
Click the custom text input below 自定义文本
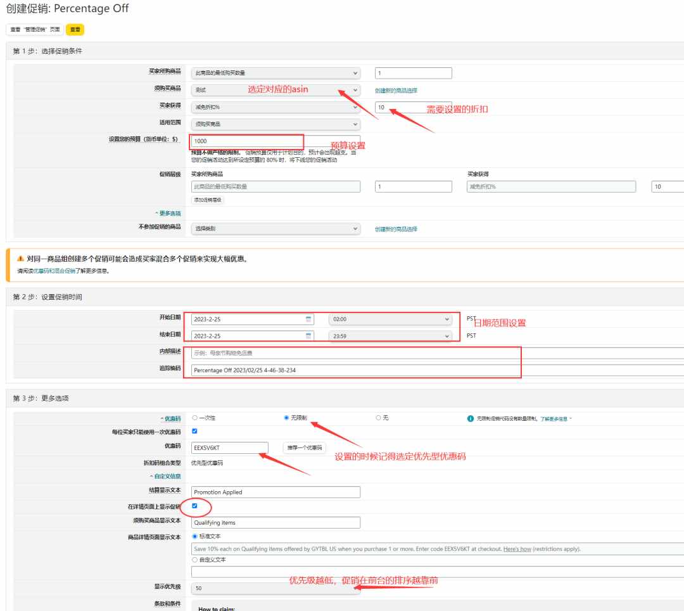click(438, 571)
